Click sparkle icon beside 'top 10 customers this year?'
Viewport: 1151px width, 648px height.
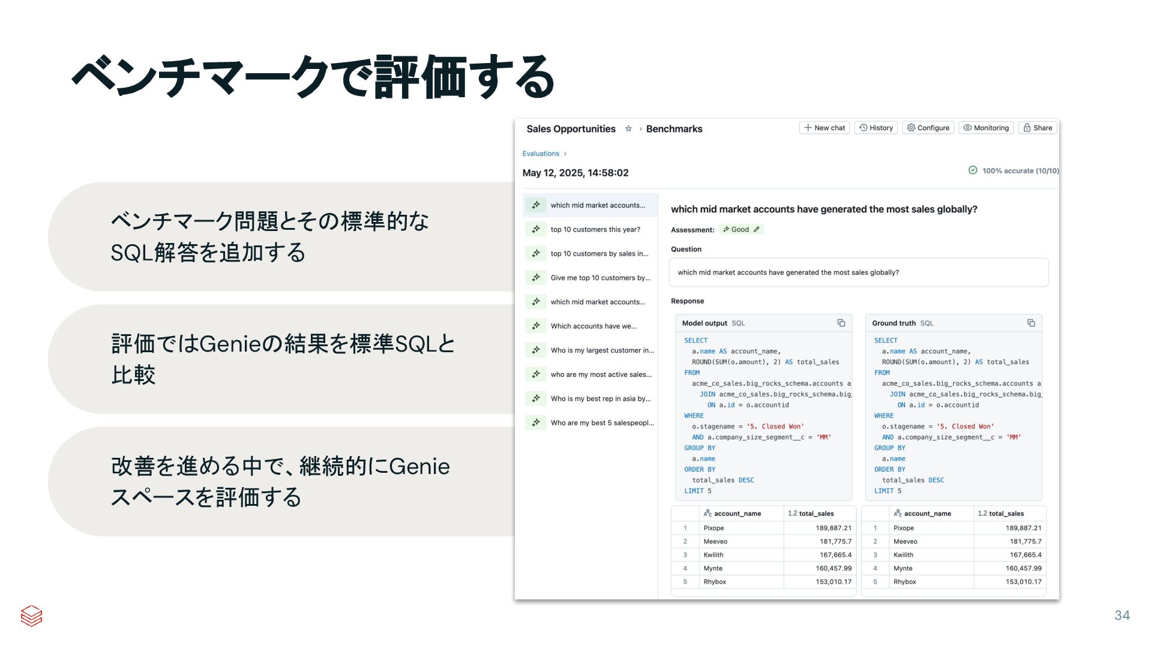(x=536, y=229)
